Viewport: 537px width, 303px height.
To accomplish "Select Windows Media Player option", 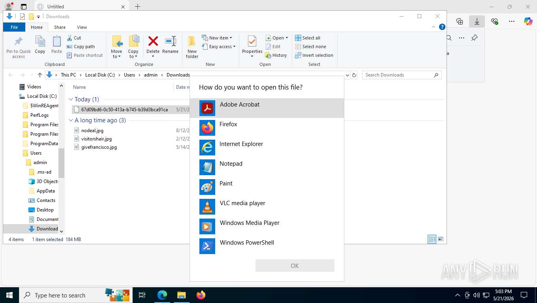I will click(x=267, y=226).
